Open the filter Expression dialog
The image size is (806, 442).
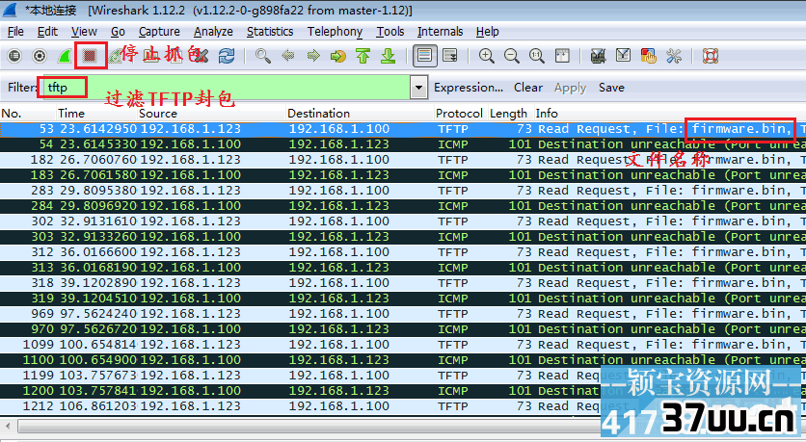pos(469,88)
